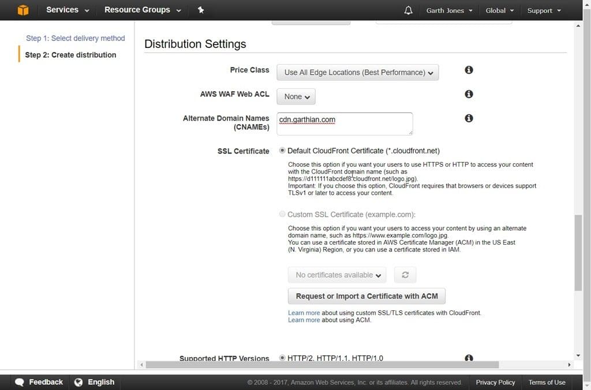This screenshot has height=390, width=591.
Task: Open Learn more about using ACM
Action: pyautogui.click(x=304, y=320)
